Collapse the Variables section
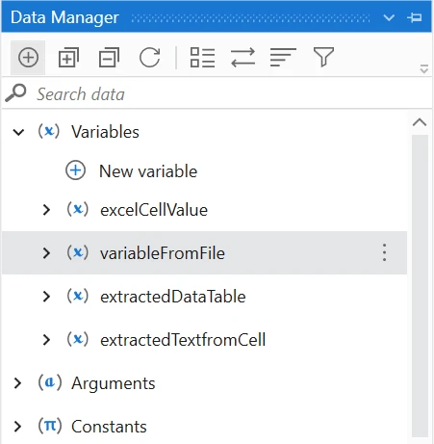This screenshot has width=434, height=444. 18,132
